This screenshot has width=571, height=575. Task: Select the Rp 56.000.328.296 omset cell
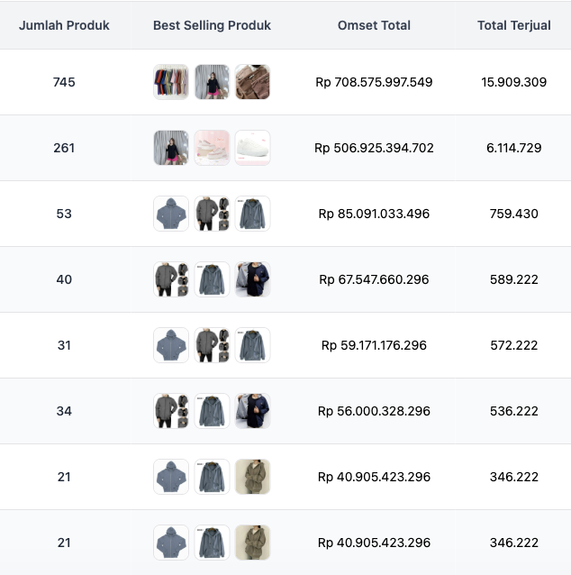[374, 411]
